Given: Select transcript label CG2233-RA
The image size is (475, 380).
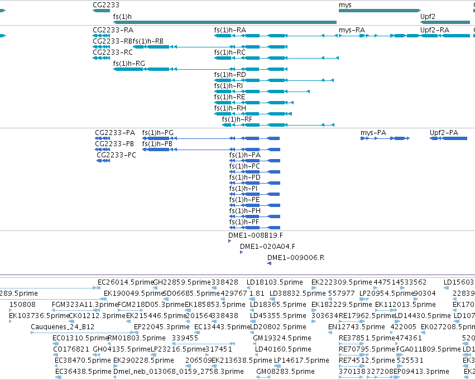Looking at the screenshot, I should click(113, 30).
